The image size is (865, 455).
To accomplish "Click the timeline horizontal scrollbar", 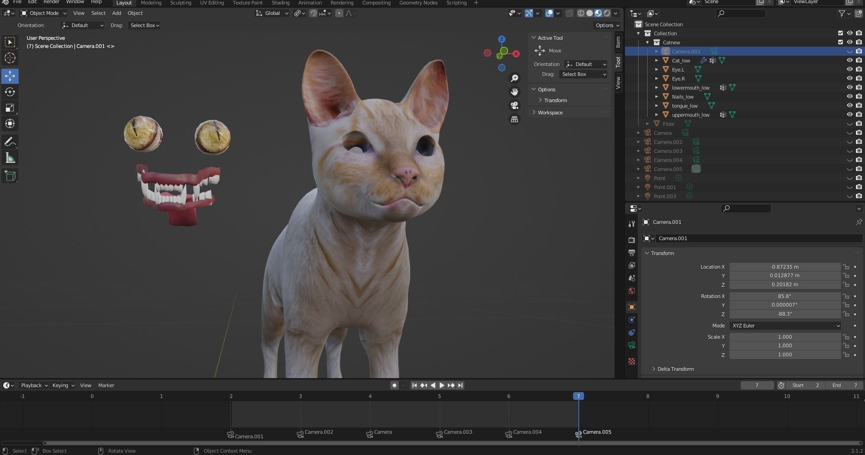I will pyautogui.click(x=453, y=443).
